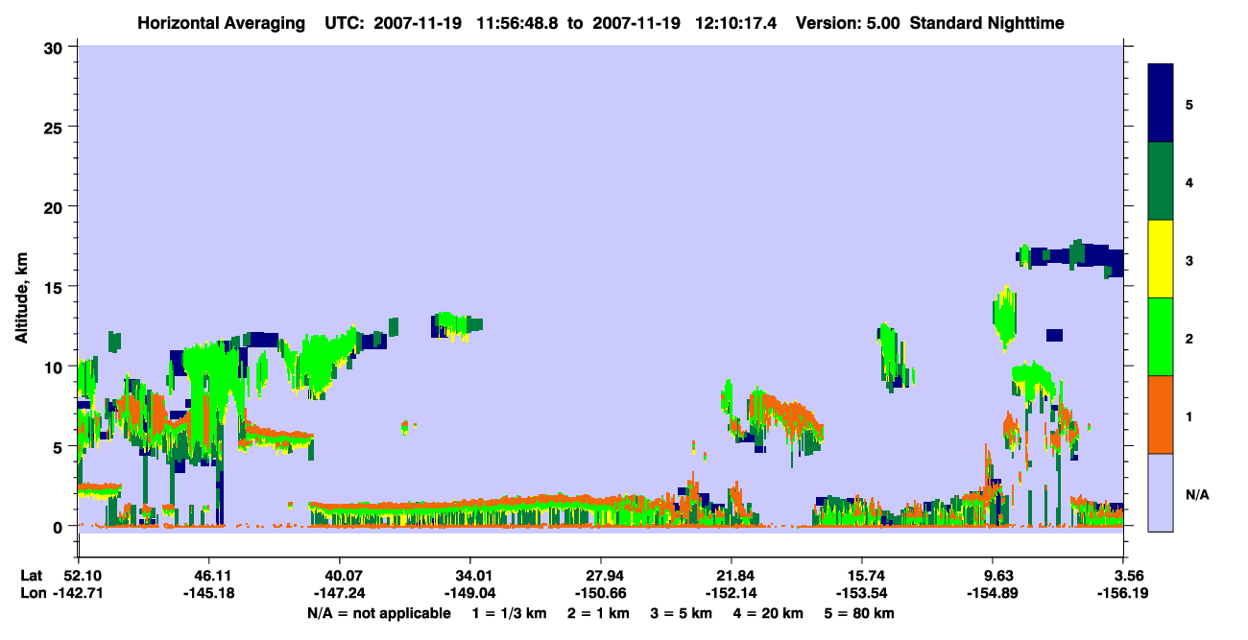Click legend text 'N/A = not applicable'
This screenshot has height=640, width=1248.
[378, 613]
